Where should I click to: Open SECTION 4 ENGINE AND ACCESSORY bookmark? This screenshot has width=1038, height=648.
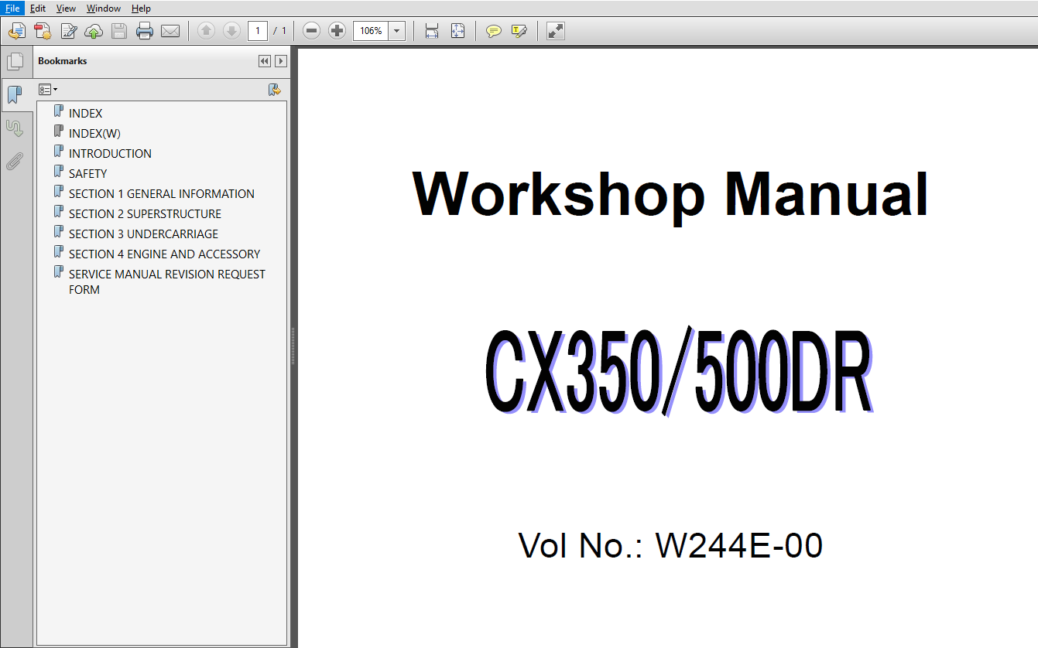[164, 254]
